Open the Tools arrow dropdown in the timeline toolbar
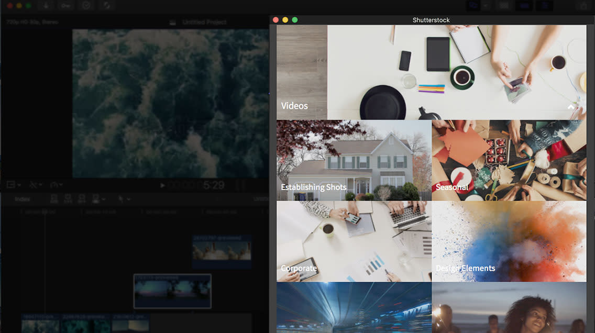595x333 pixels. (x=126, y=198)
